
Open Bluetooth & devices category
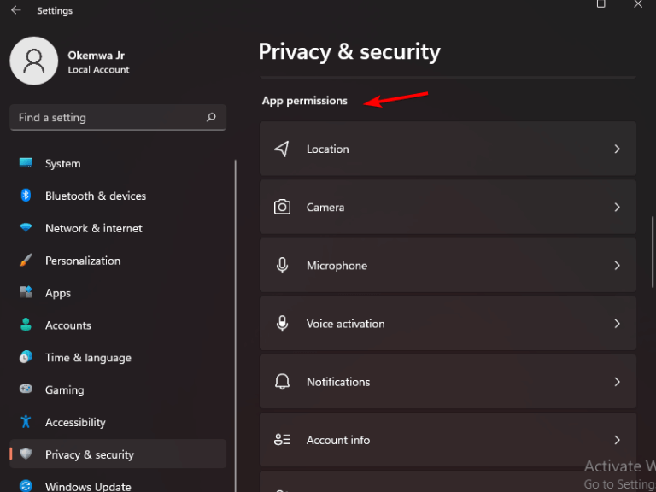click(x=118, y=196)
